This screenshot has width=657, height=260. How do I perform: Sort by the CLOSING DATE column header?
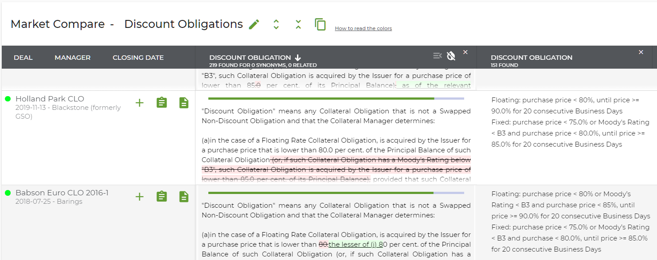tap(138, 58)
